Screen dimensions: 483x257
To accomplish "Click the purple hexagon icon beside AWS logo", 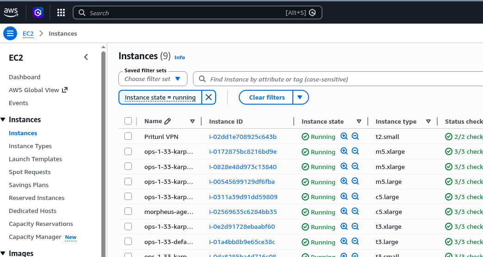I will pyautogui.click(x=37, y=13).
